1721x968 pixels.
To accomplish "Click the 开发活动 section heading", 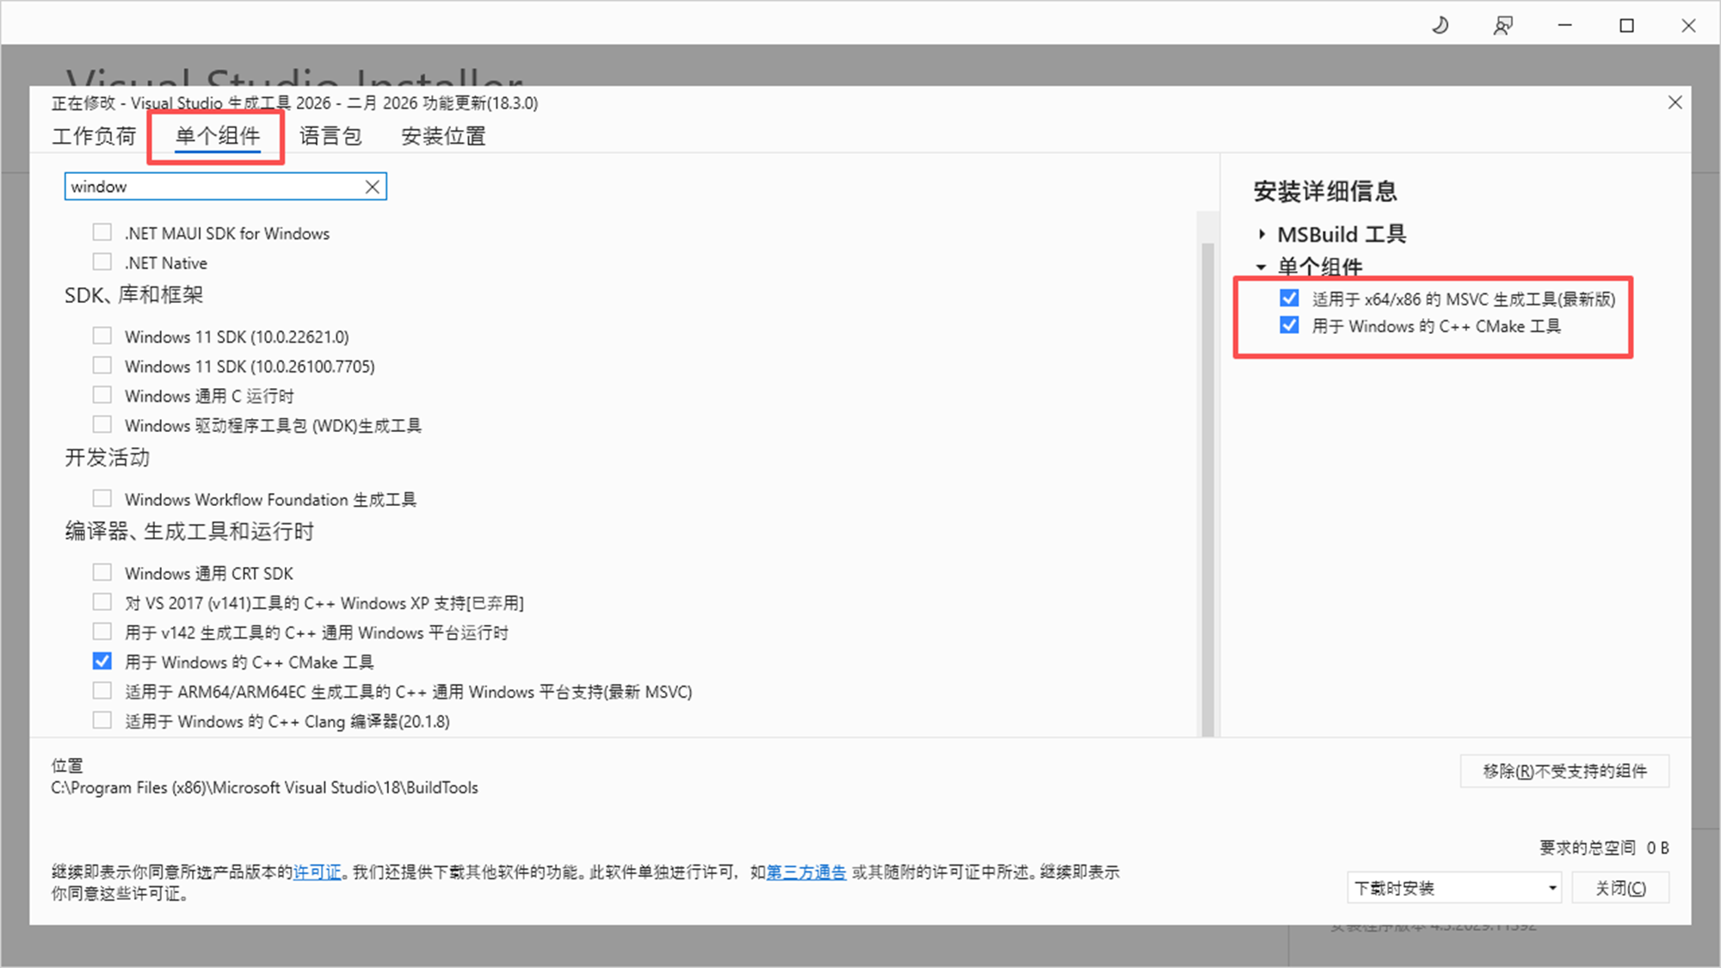I will tap(108, 458).
